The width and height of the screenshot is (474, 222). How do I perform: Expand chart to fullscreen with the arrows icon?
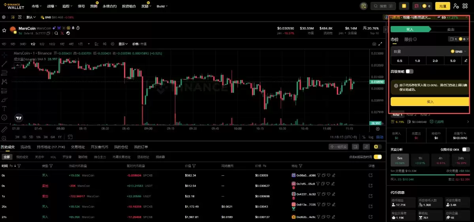380,44
